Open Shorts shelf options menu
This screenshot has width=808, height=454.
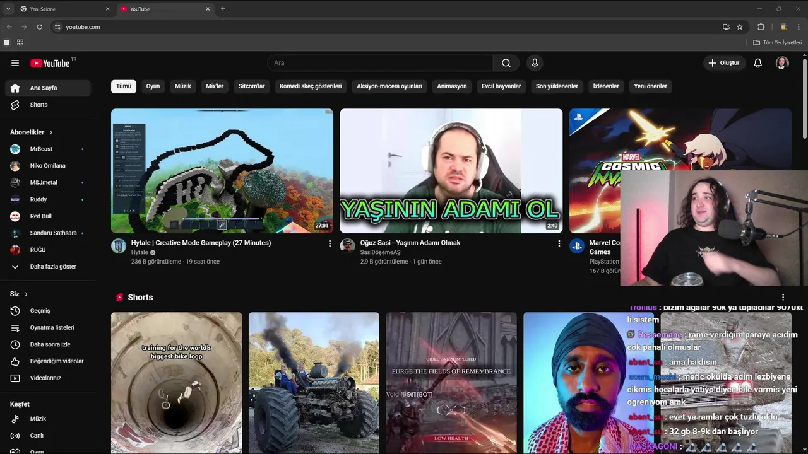(783, 298)
